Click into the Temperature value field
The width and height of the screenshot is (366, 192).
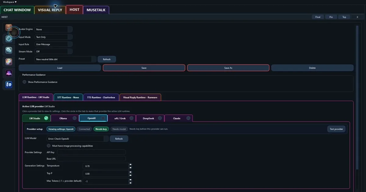[106, 166]
